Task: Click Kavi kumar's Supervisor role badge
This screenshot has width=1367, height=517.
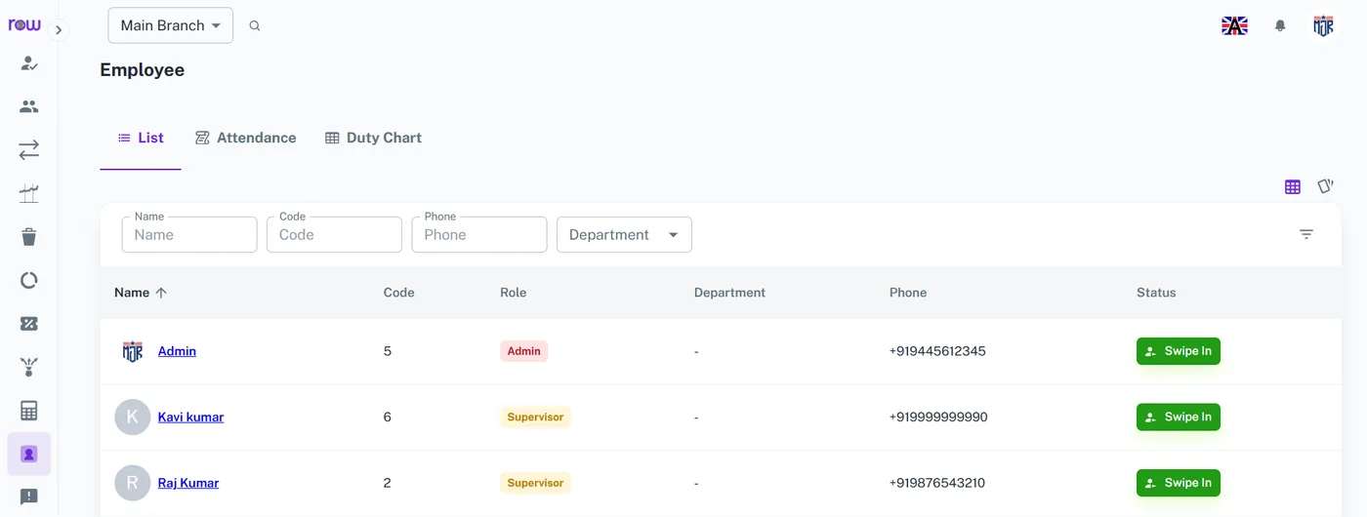Action: pos(535,417)
